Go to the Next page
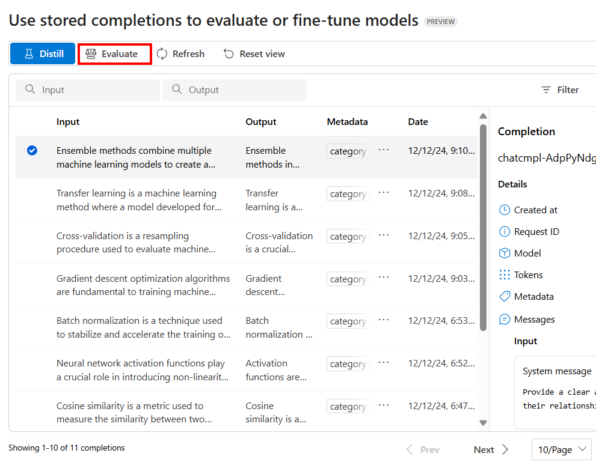 pos(491,450)
